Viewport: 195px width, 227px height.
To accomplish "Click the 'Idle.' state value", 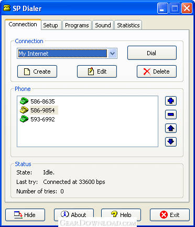I will click(49, 172).
